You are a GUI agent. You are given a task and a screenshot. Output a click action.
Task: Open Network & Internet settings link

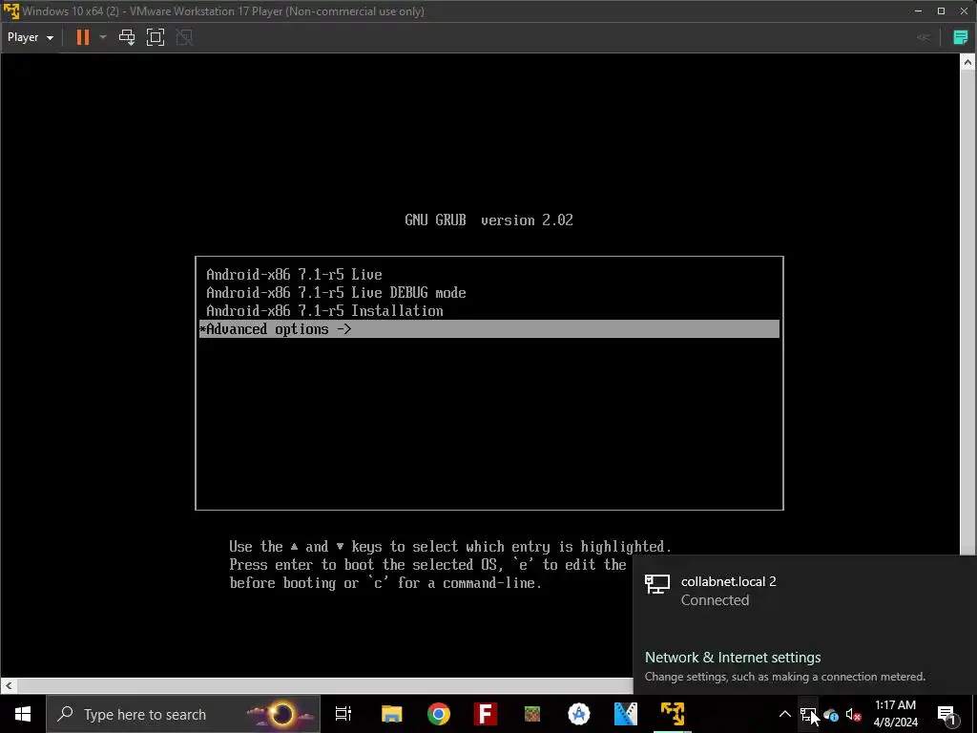[733, 657]
